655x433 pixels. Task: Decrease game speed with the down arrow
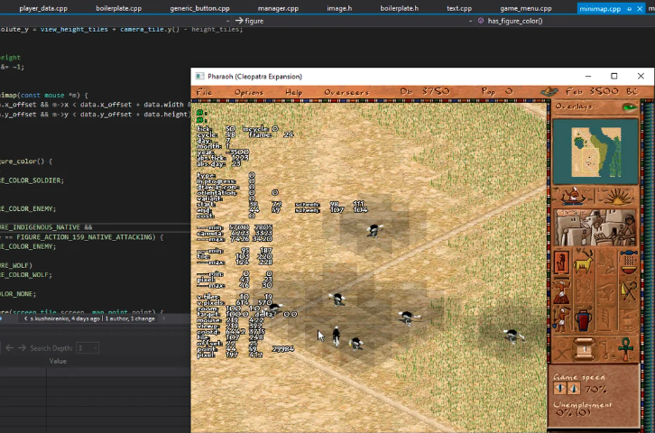pos(559,389)
